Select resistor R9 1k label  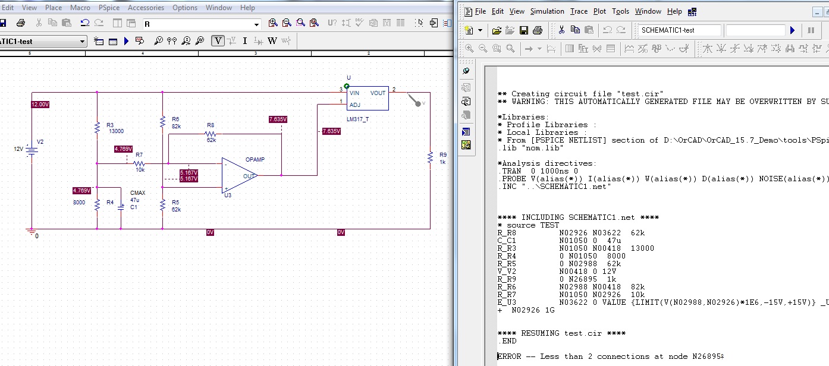(x=442, y=158)
